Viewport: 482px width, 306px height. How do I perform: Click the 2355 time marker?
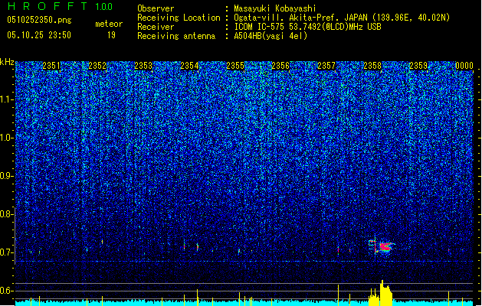click(x=235, y=65)
